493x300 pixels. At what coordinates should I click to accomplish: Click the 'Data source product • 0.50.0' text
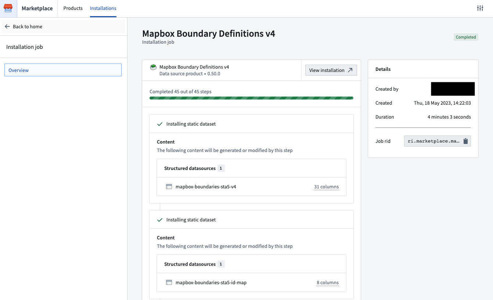(190, 73)
